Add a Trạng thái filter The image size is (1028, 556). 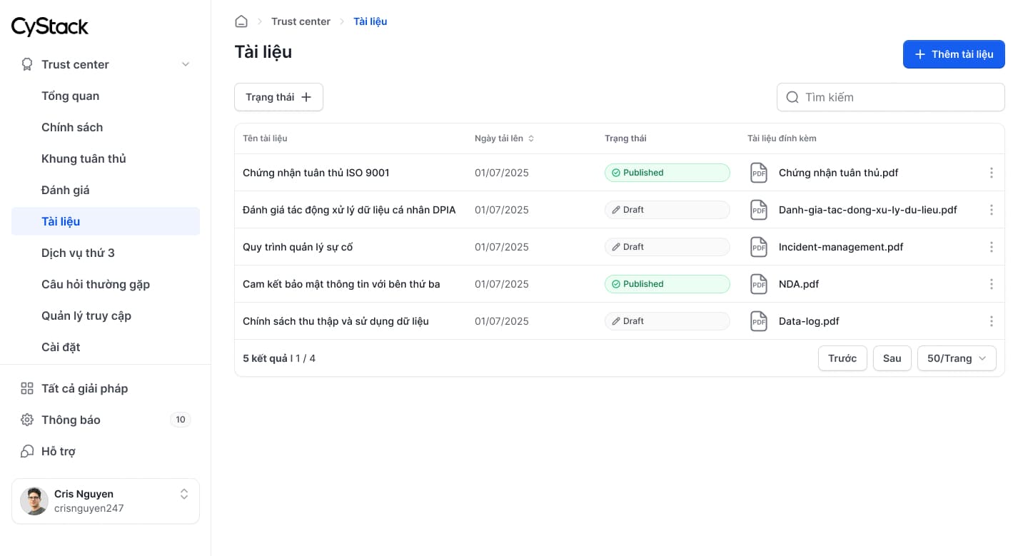pyautogui.click(x=278, y=97)
